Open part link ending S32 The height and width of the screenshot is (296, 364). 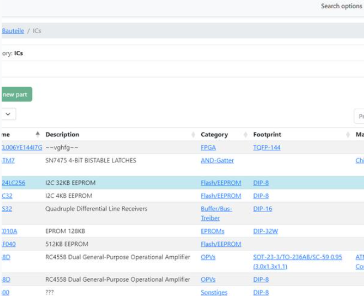[x=7, y=209]
